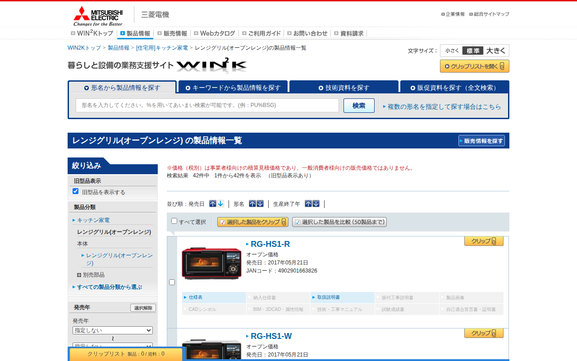Sort by 発売日 ascending arrow
577x361 pixels.
[213, 204]
